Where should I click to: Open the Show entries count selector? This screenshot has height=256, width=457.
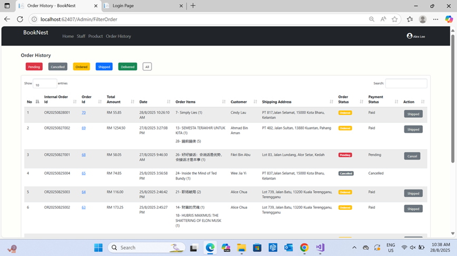click(45, 83)
